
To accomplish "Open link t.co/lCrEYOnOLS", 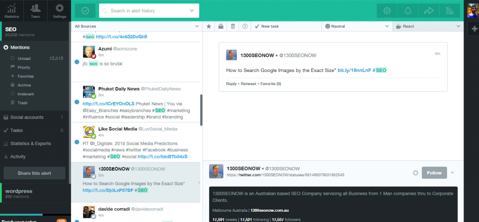I will pos(109,104).
